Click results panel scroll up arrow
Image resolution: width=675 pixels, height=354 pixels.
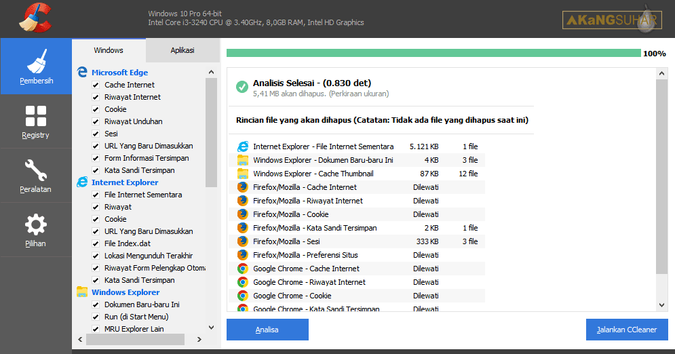661,73
